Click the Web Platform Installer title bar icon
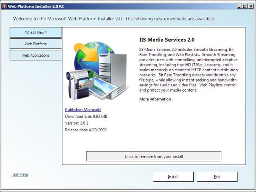The height and width of the screenshot is (192, 256). (4, 6)
